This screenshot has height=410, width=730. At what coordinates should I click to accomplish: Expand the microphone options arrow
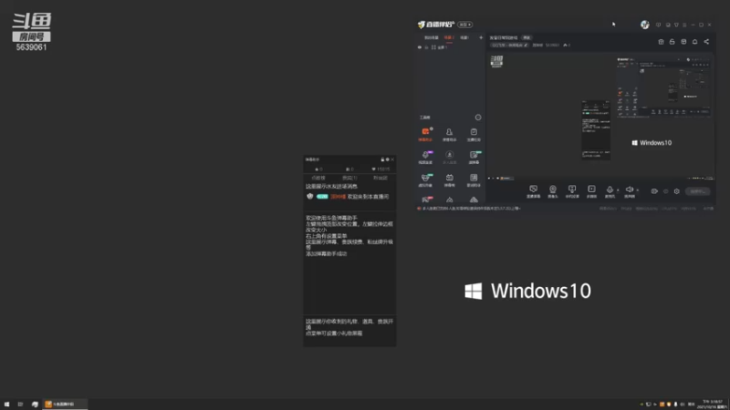point(618,190)
